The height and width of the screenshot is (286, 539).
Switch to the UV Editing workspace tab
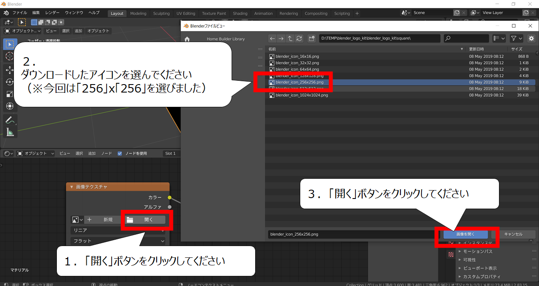(186, 13)
